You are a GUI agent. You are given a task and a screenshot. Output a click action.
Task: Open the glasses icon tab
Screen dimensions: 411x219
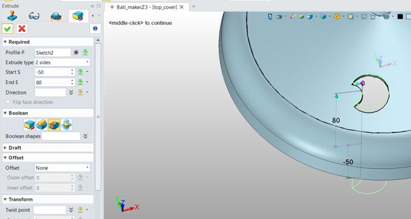point(34,16)
